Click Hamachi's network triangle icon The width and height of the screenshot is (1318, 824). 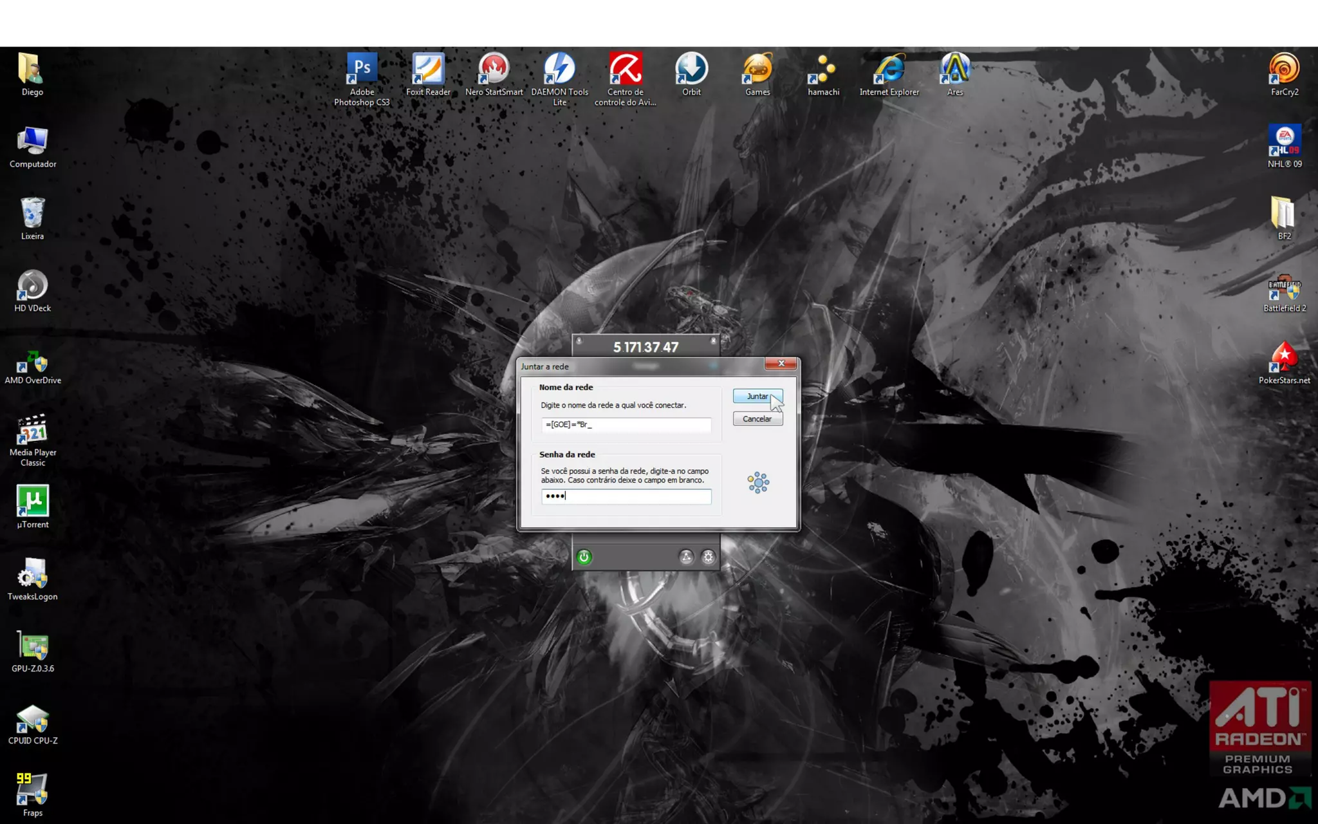686,557
